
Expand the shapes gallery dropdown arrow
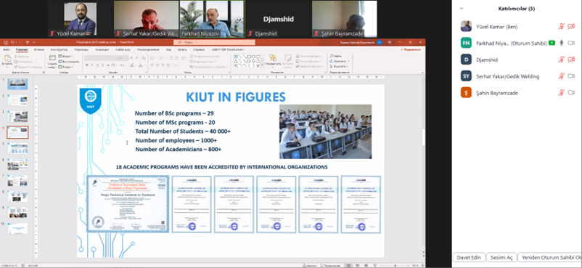click(x=263, y=65)
